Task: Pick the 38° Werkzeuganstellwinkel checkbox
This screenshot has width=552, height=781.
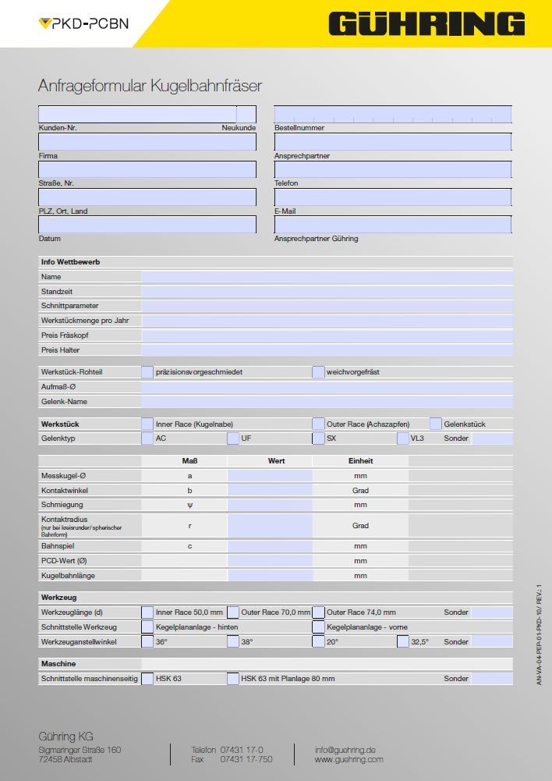Action: (x=233, y=642)
